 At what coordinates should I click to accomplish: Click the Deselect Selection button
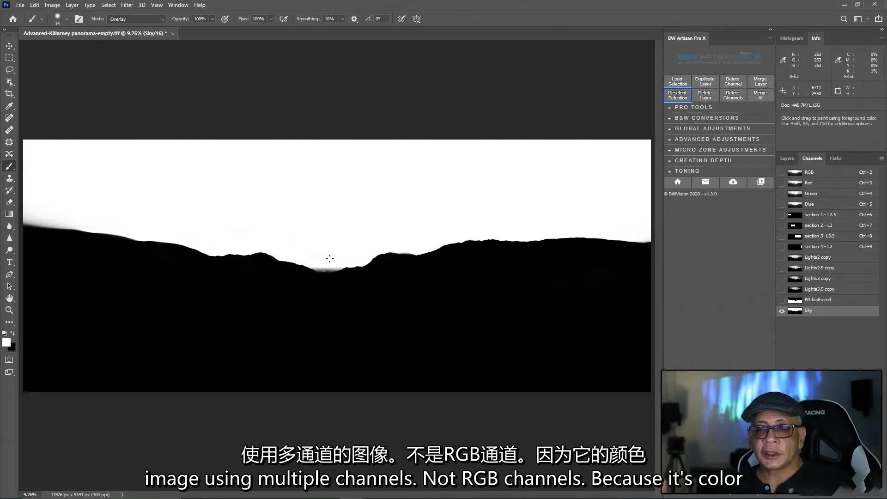click(x=678, y=95)
